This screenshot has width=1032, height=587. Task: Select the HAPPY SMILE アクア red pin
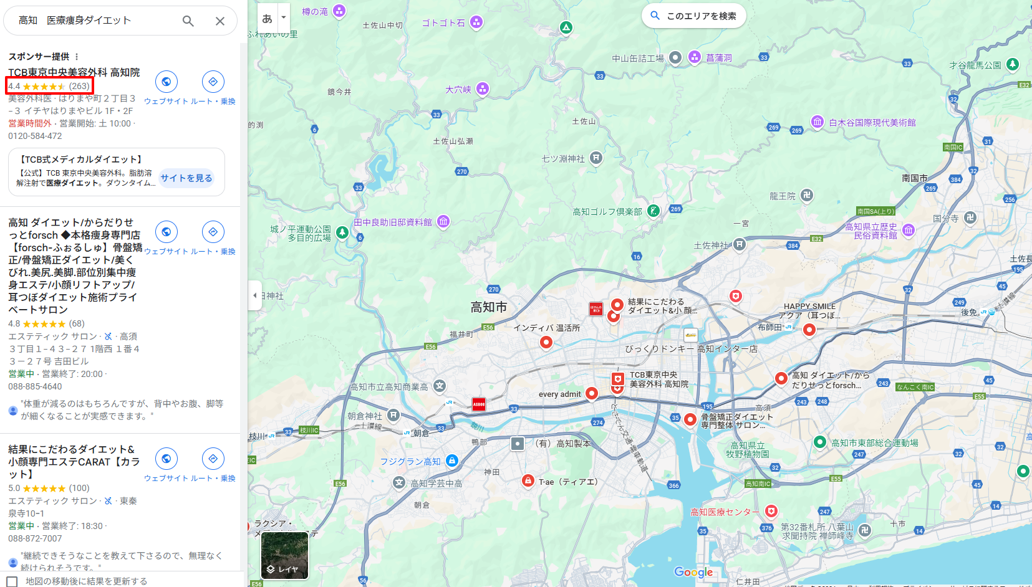[x=809, y=330]
